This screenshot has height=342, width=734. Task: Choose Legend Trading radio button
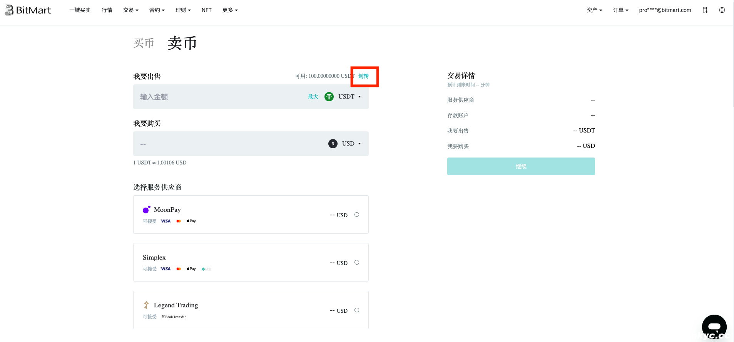(356, 310)
